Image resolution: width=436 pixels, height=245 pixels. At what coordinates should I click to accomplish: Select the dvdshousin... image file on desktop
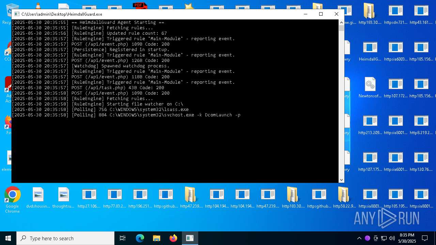[x=38, y=198]
